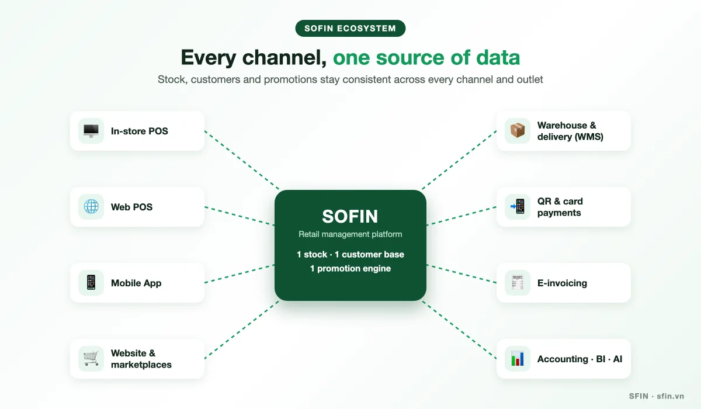Click the Mobile App phone icon

(x=91, y=283)
